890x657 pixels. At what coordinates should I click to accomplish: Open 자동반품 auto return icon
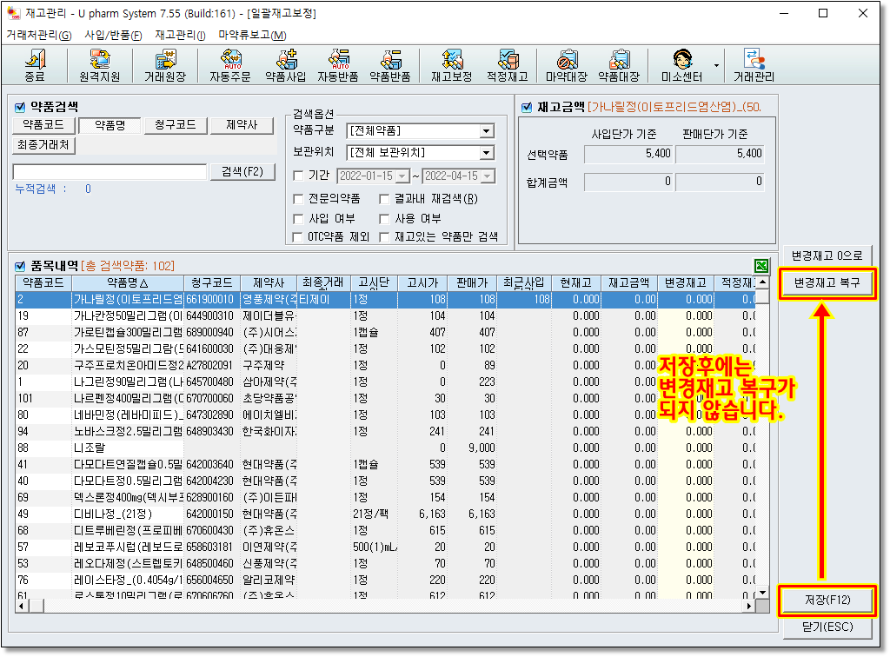[338, 66]
